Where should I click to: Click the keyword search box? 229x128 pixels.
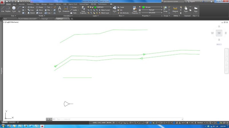point(173,1)
